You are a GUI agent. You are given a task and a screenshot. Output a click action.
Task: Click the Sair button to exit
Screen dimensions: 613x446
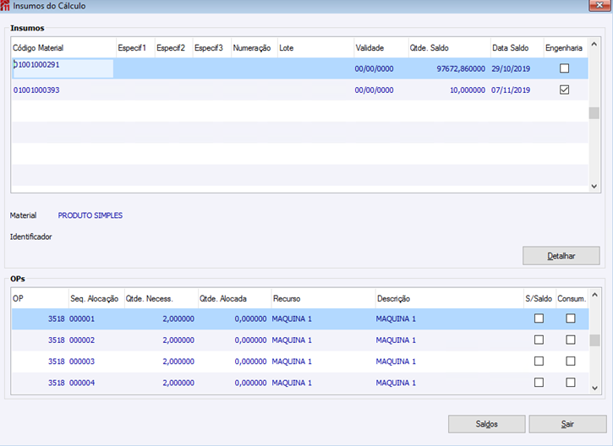tap(567, 424)
